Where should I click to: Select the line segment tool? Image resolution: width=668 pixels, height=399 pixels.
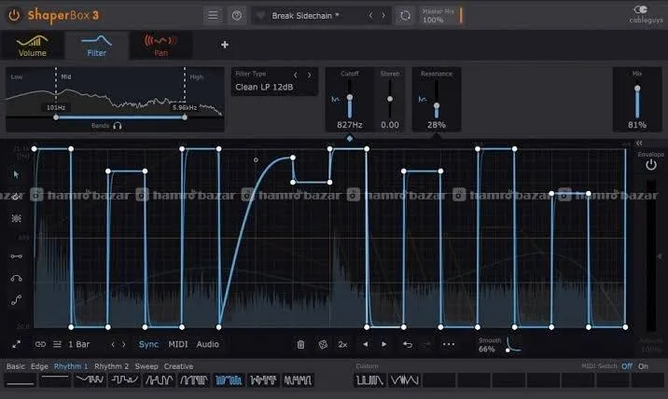16,256
